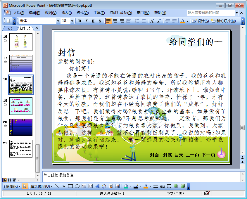Close the slide thumbnail pane
Viewport: 247px width, 199px height.
(37, 28)
